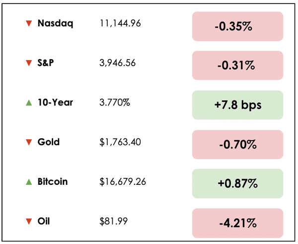This screenshot has width=298, height=244.
Task: Click the Oil -4.21% change badge
Action: pyautogui.click(x=237, y=223)
